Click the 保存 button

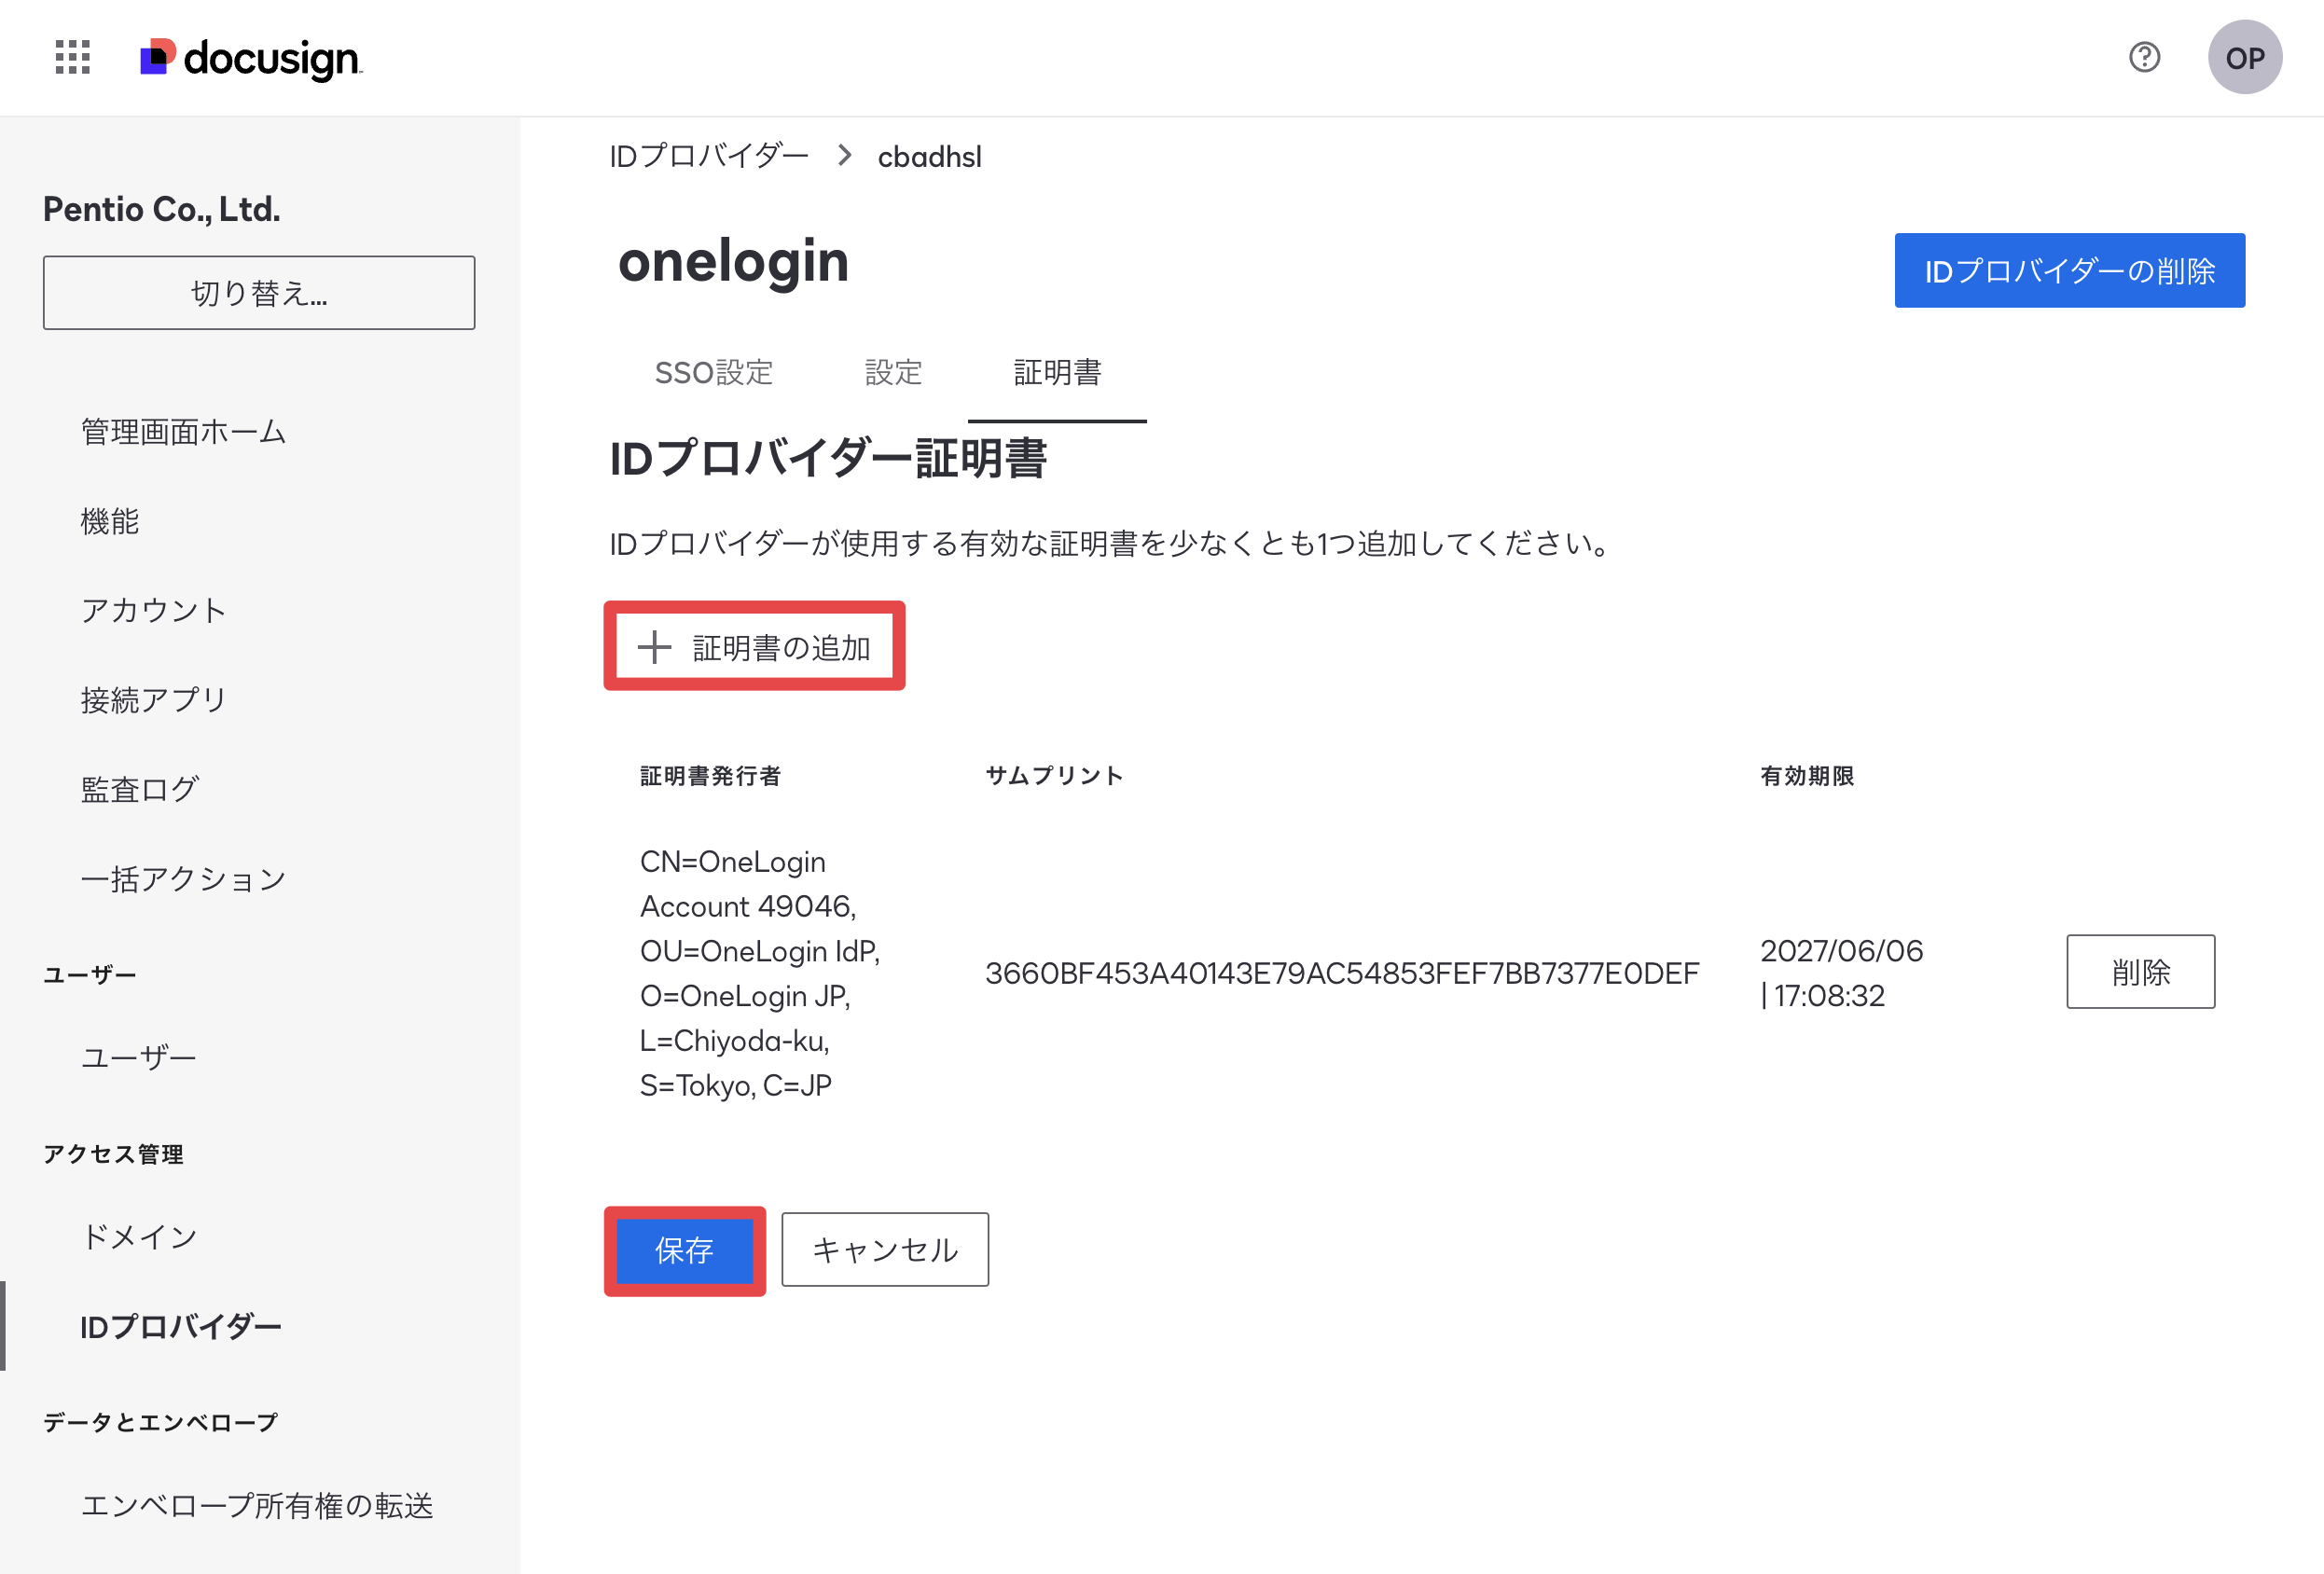click(684, 1250)
